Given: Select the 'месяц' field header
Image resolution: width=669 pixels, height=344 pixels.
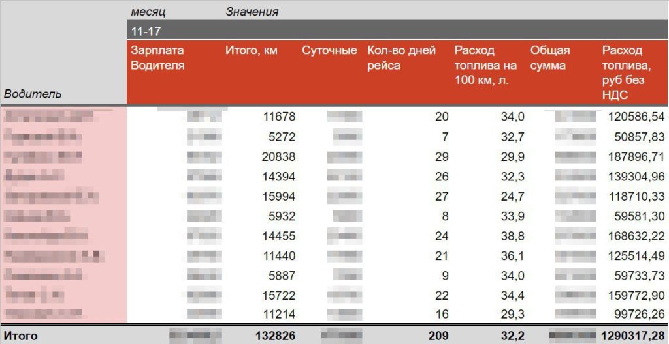Looking at the screenshot, I should click(148, 11).
